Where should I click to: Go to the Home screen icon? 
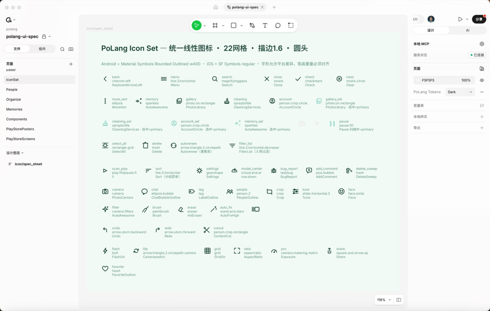point(216,7)
